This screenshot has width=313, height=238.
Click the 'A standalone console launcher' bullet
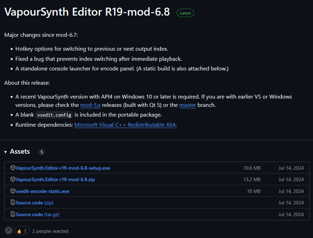point(122,69)
